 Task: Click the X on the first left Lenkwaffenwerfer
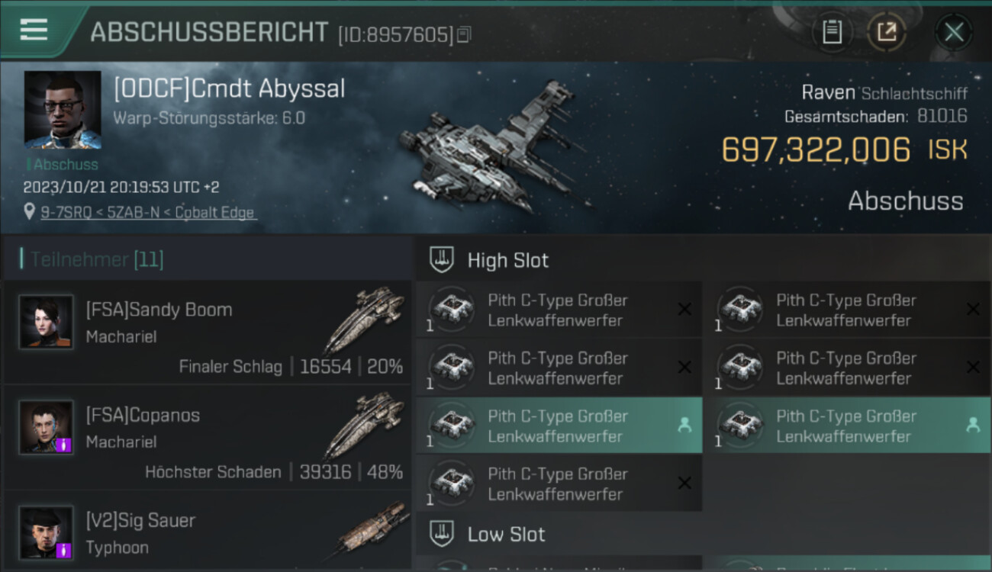coord(684,309)
